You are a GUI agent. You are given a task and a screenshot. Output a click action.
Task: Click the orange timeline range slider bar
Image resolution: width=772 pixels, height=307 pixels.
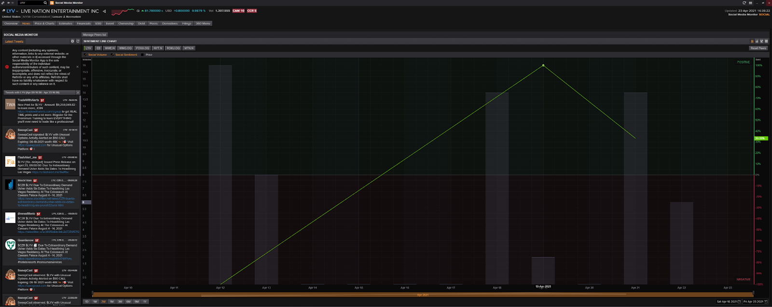point(423,294)
